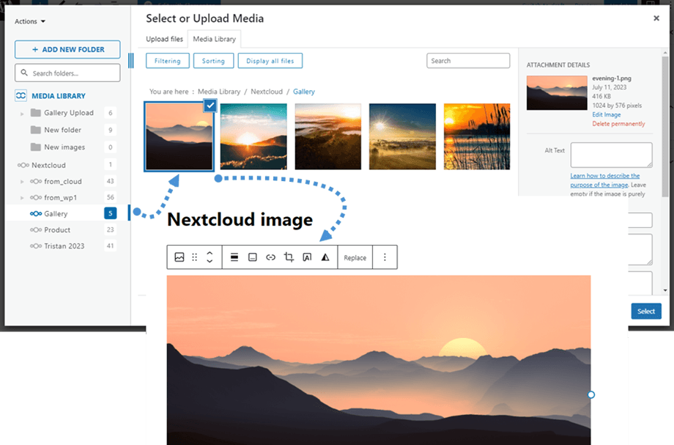Viewport: 674px width, 445px height.
Task: Click the media Search field
Action: pos(468,61)
